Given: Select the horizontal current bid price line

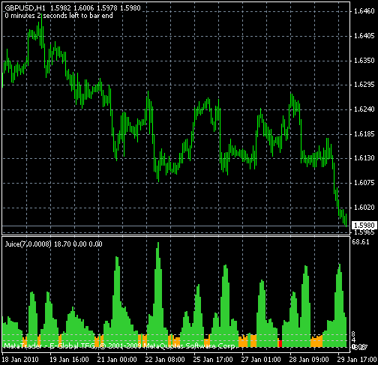Looking at the screenshot, I should click(175, 226).
